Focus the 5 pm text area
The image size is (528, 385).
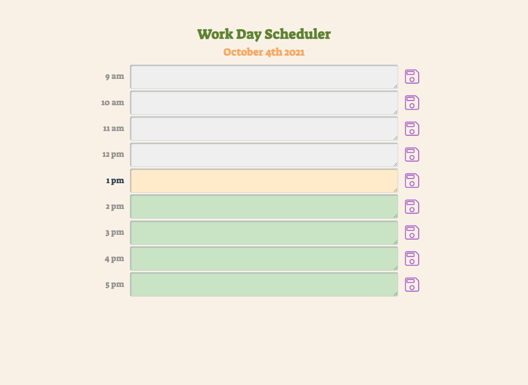point(264,285)
